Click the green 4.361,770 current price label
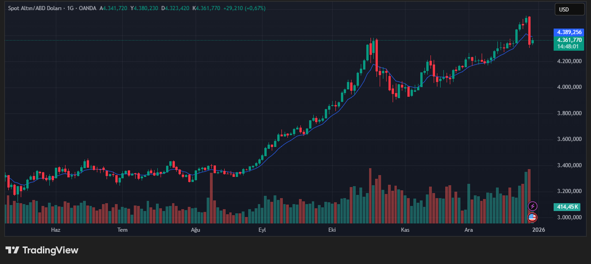 [569, 40]
